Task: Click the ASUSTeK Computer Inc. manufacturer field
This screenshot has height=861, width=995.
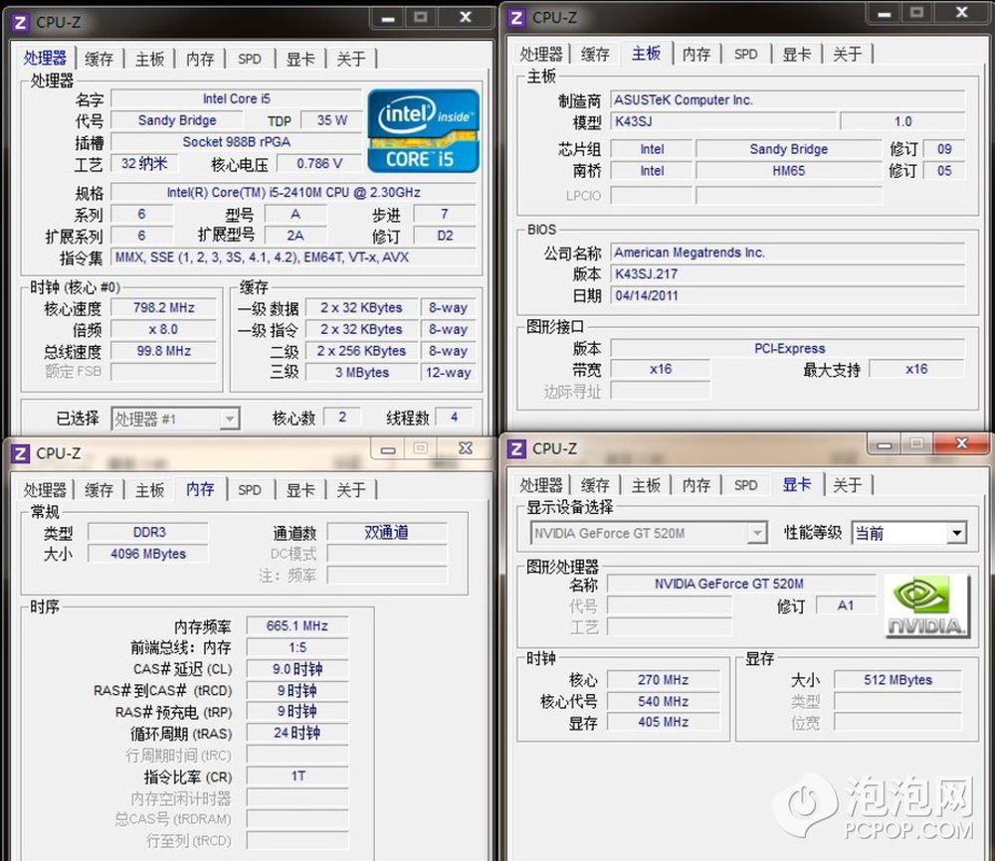Action: tap(788, 100)
